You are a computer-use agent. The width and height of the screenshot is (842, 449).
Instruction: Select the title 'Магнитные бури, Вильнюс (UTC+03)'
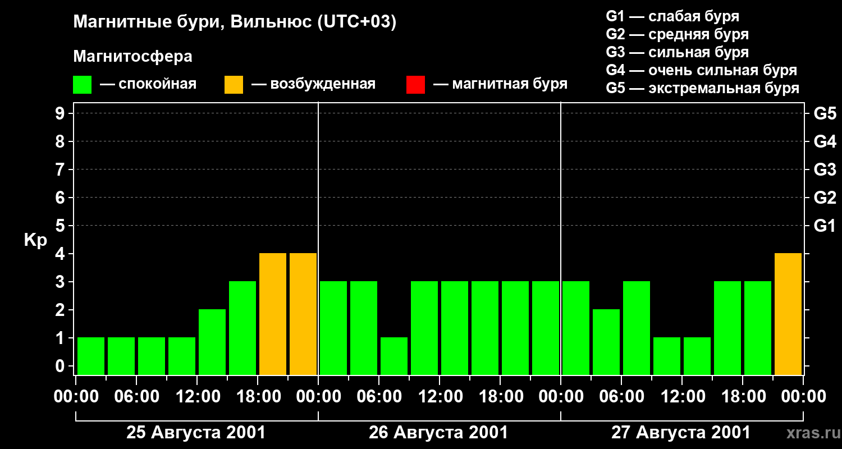pyautogui.click(x=235, y=23)
